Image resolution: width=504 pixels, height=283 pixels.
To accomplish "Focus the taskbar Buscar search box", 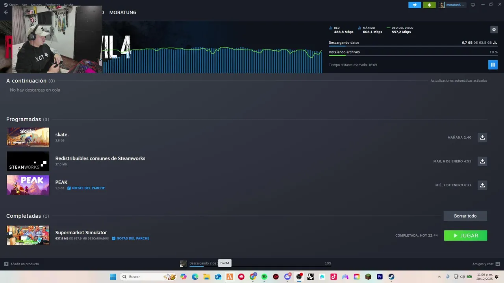I will 148,277.
